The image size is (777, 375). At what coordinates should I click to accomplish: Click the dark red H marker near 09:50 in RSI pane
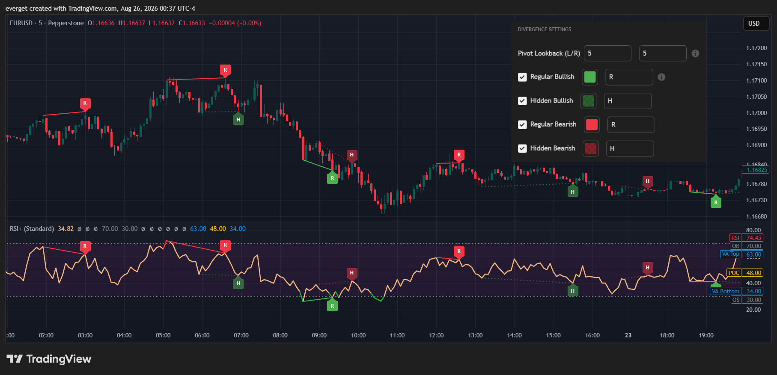352,274
